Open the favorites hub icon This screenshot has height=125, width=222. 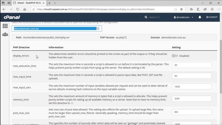(191, 9)
